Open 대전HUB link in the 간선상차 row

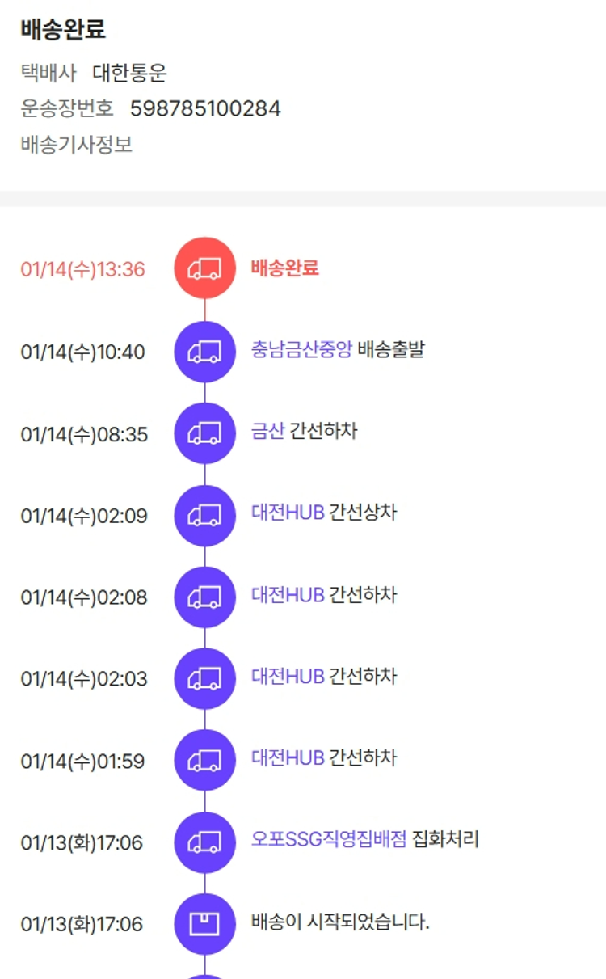tap(288, 513)
